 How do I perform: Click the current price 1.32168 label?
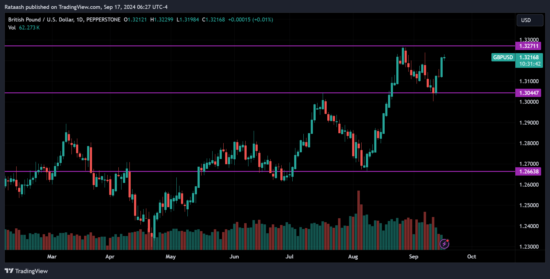click(x=529, y=57)
